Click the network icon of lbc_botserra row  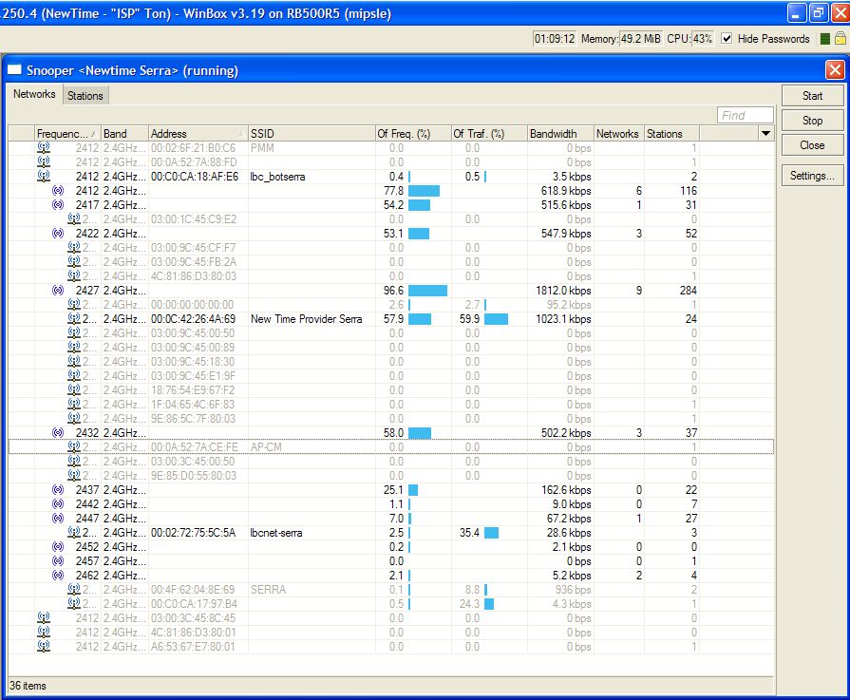(44, 176)
